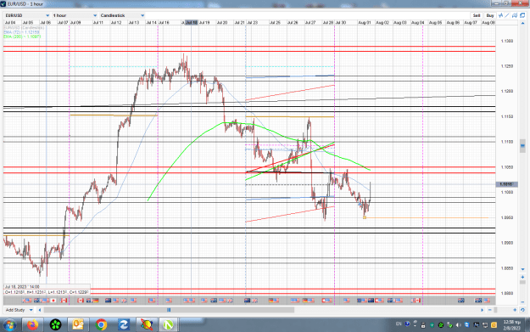The width and height of the screenshot is (530, 332).
Task: Click the Jul 18 highlighted date label
Action: (x=192, y=22)
